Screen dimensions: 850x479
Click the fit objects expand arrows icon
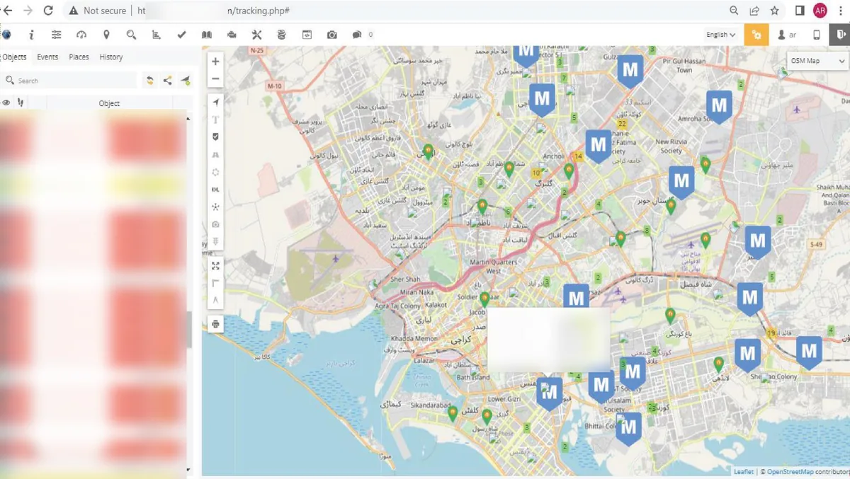(x=216, y=266)
